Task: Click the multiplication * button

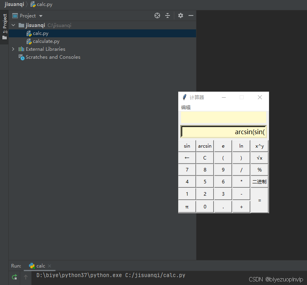Action: click(x=241, y=182)
